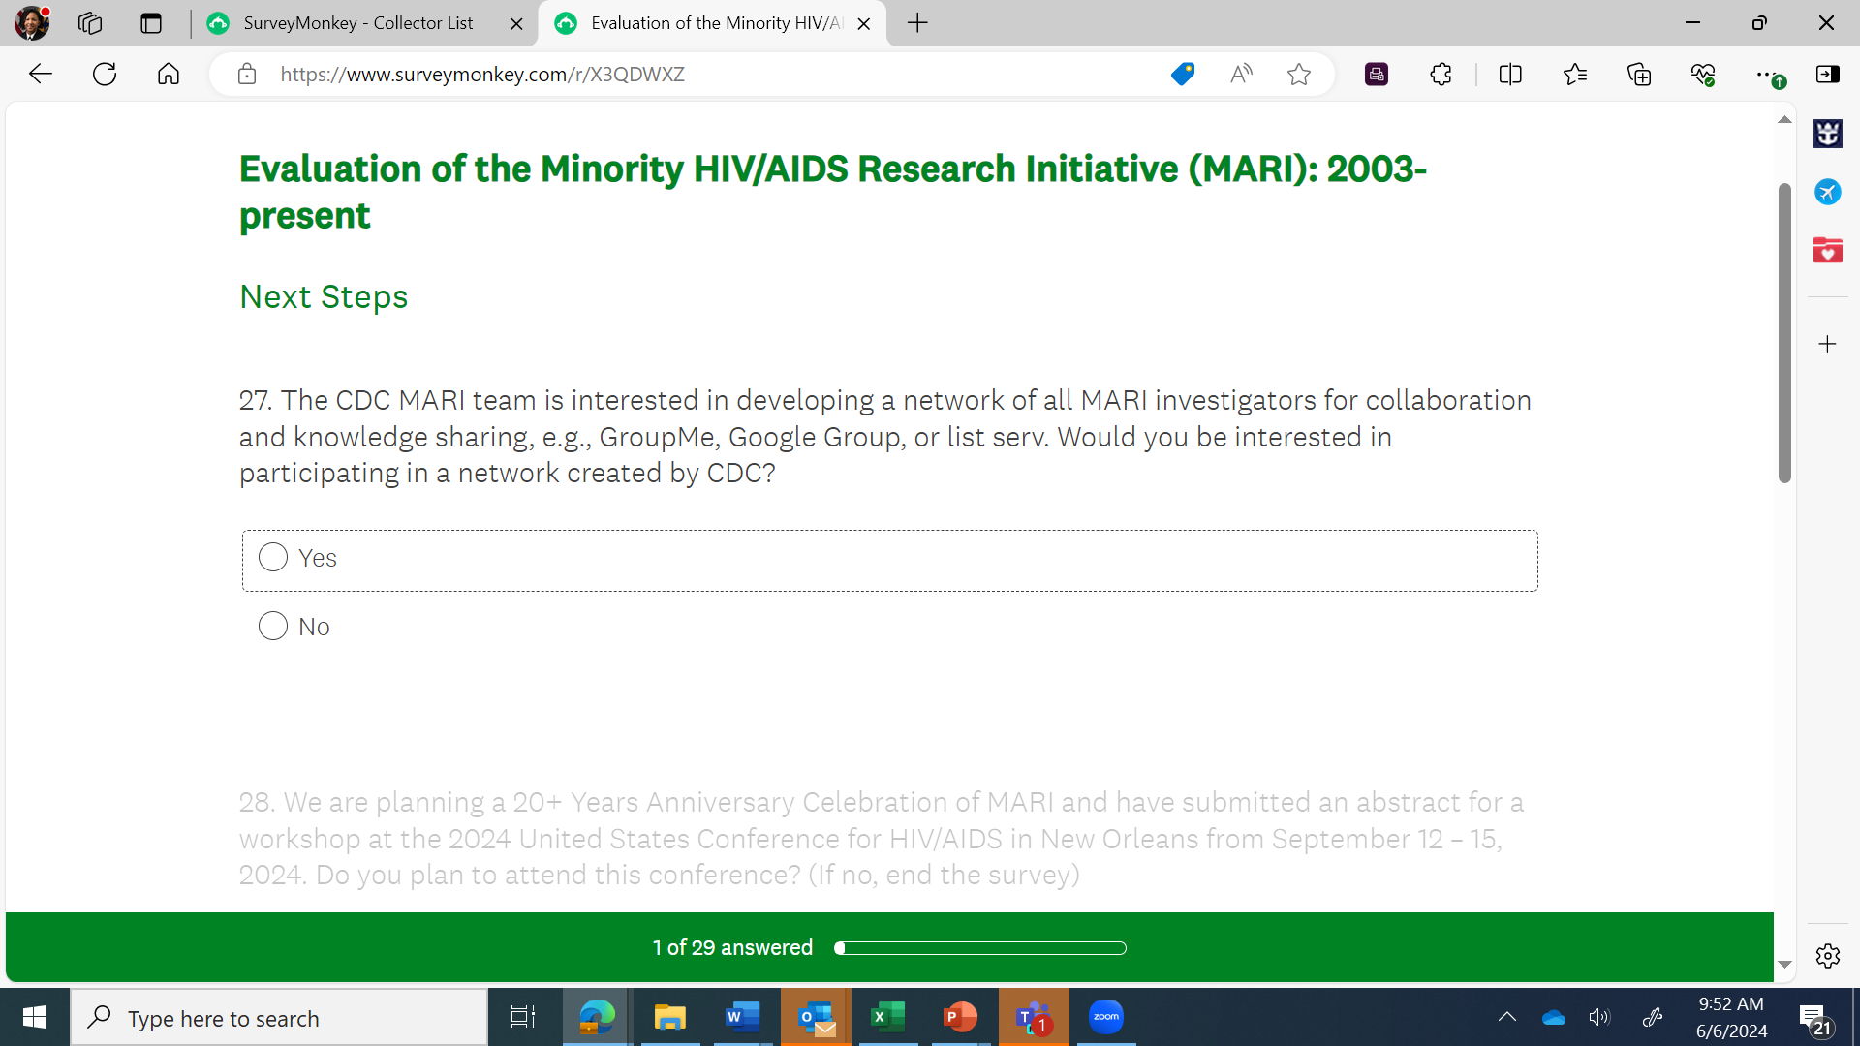Screen dimensions: 1860x1046
Task: Select the No radio button
Action: pos(273,627)
